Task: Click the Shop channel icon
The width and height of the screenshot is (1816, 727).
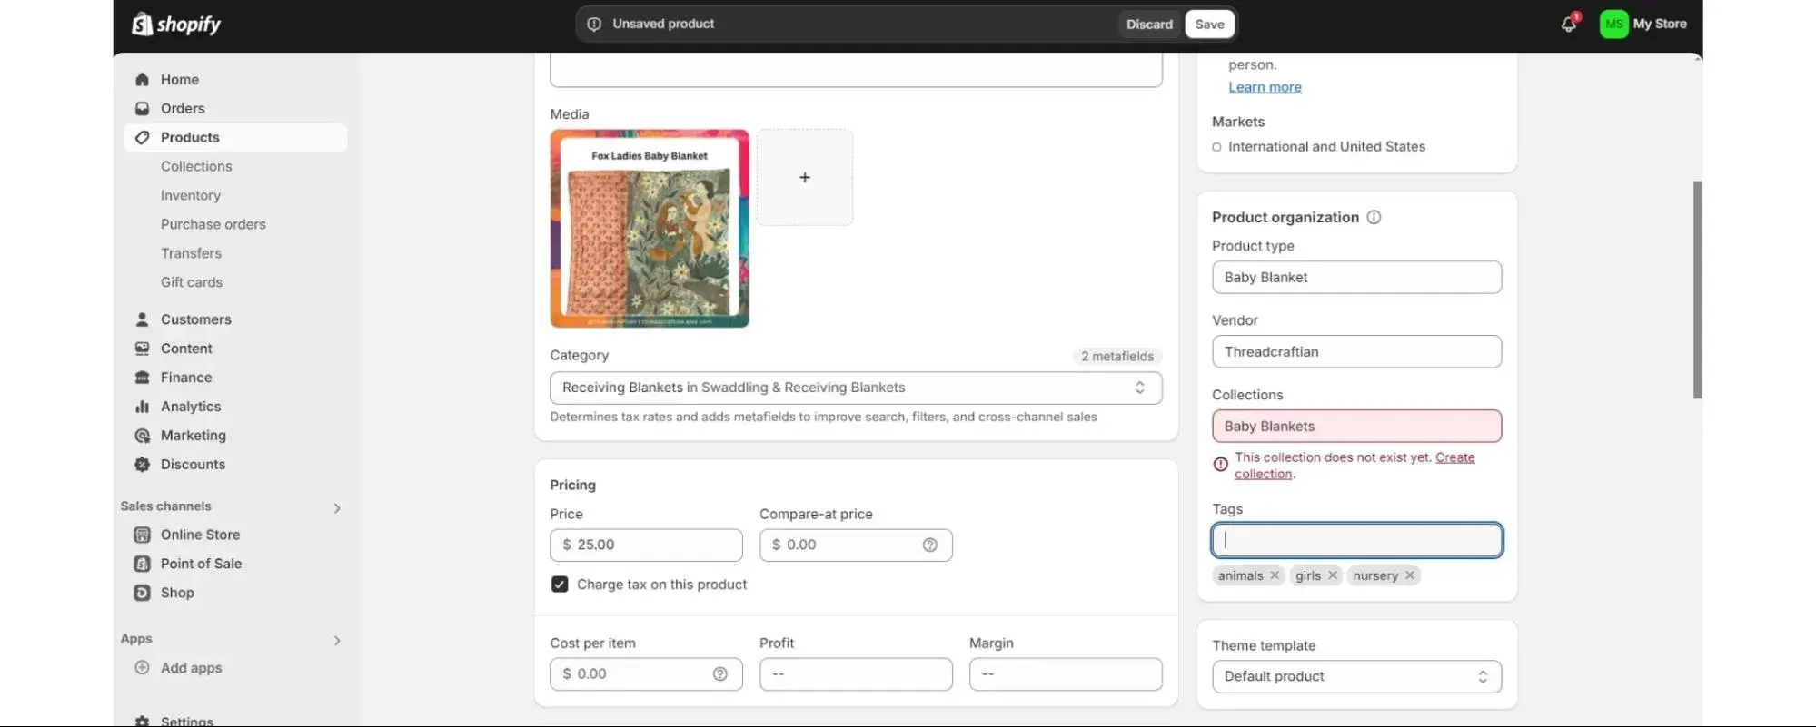Action: click(142, 594)
